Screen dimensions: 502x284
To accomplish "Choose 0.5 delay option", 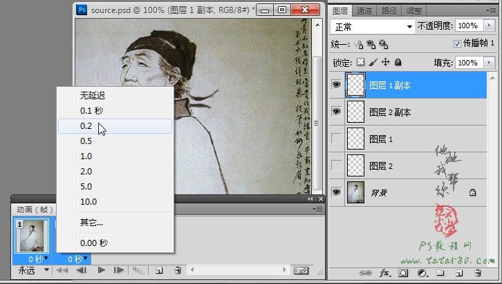I will pyautogui.click(x=115, y=141).
